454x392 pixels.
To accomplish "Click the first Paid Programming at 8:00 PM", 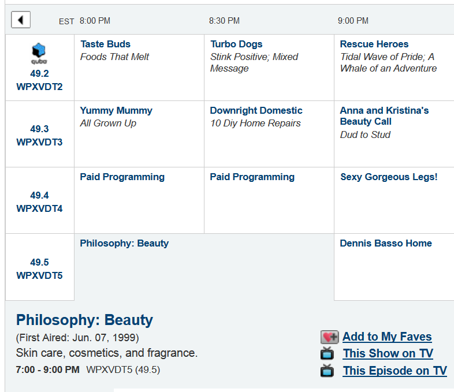I will 122,177.
